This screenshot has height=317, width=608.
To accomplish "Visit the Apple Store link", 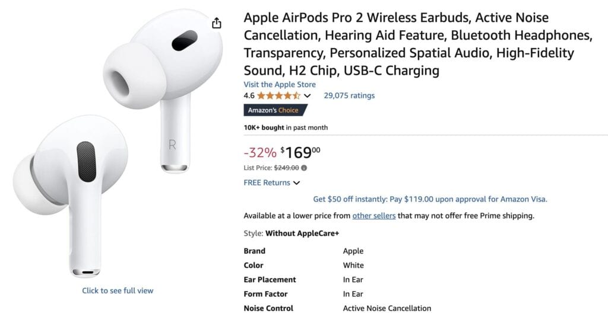I will (280, 85).
